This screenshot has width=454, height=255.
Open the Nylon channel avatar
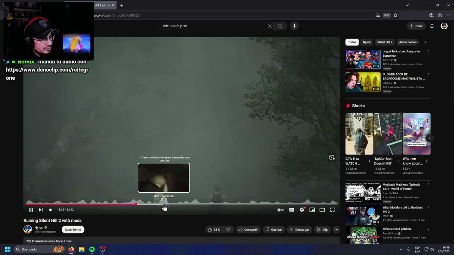pos(28,229)
